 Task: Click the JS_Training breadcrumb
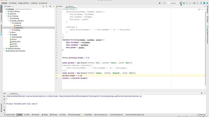pos(13,3)
